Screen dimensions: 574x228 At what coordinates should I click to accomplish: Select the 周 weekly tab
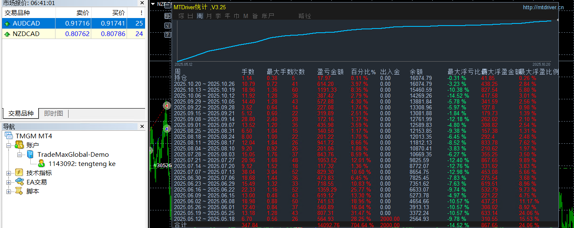tap(200, 16)
